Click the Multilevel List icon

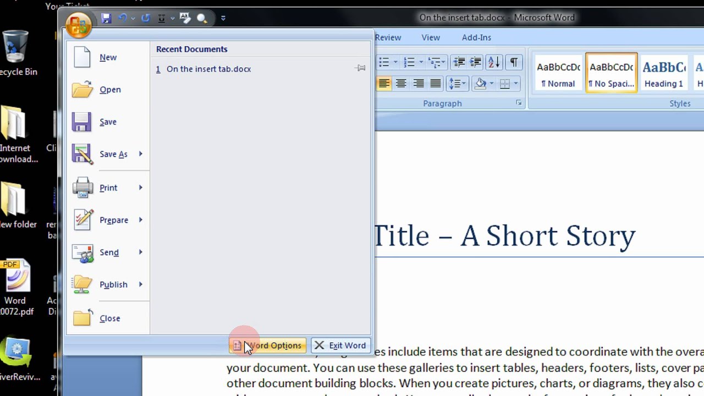437,62
